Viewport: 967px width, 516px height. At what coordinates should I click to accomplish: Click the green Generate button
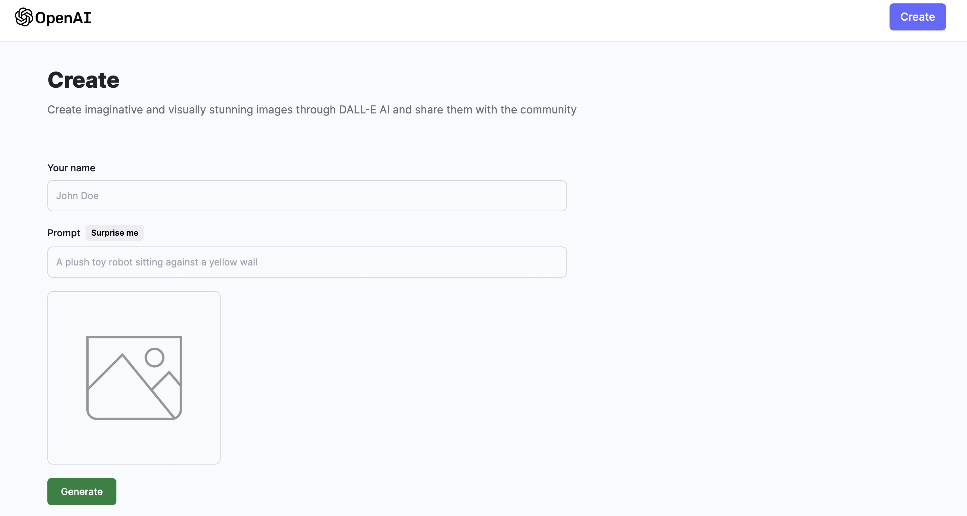pyautogui.click(x=82, y=491)
